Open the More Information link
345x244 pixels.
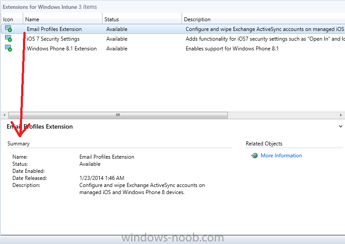[x=281, y=156]
